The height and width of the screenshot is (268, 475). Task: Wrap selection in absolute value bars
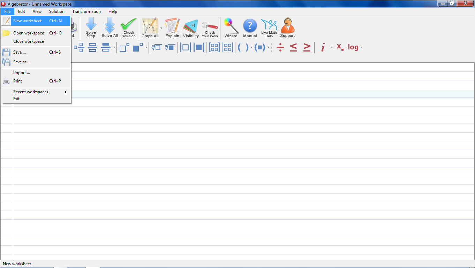point(199,47)
